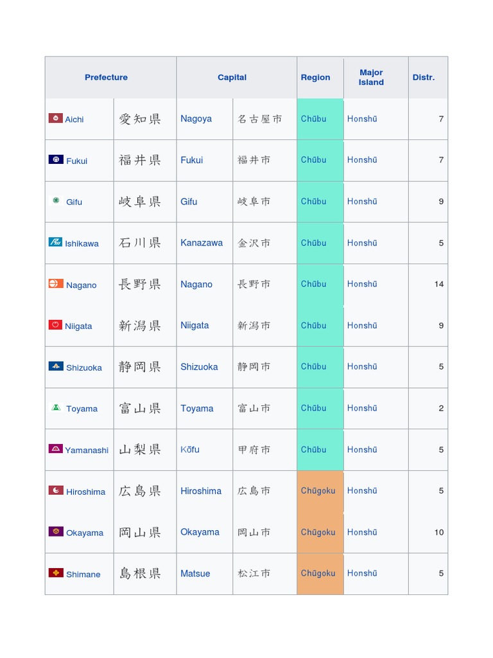Open the Fukui capital city link

coord(191,160)
